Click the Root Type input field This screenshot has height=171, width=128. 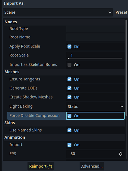(95, 29)
